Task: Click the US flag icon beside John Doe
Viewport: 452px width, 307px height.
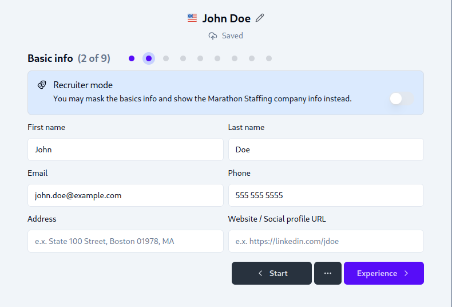Action: 192,18
